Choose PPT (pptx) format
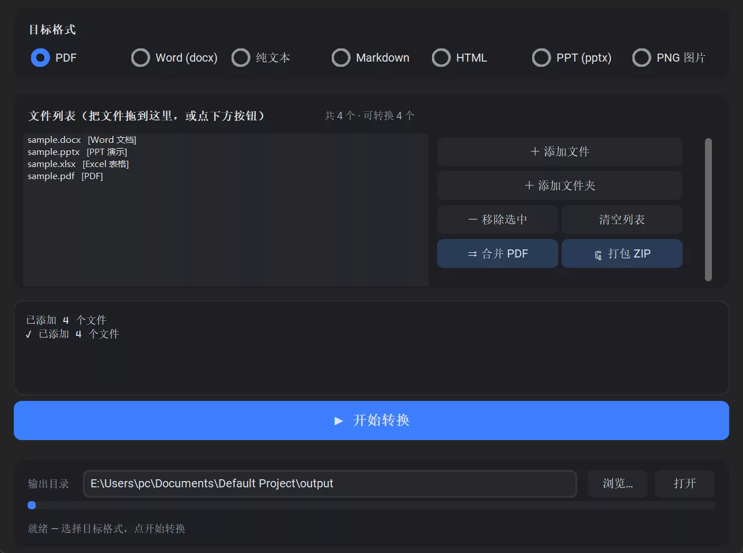Screen dimensions: 743x553 point(571,58)
